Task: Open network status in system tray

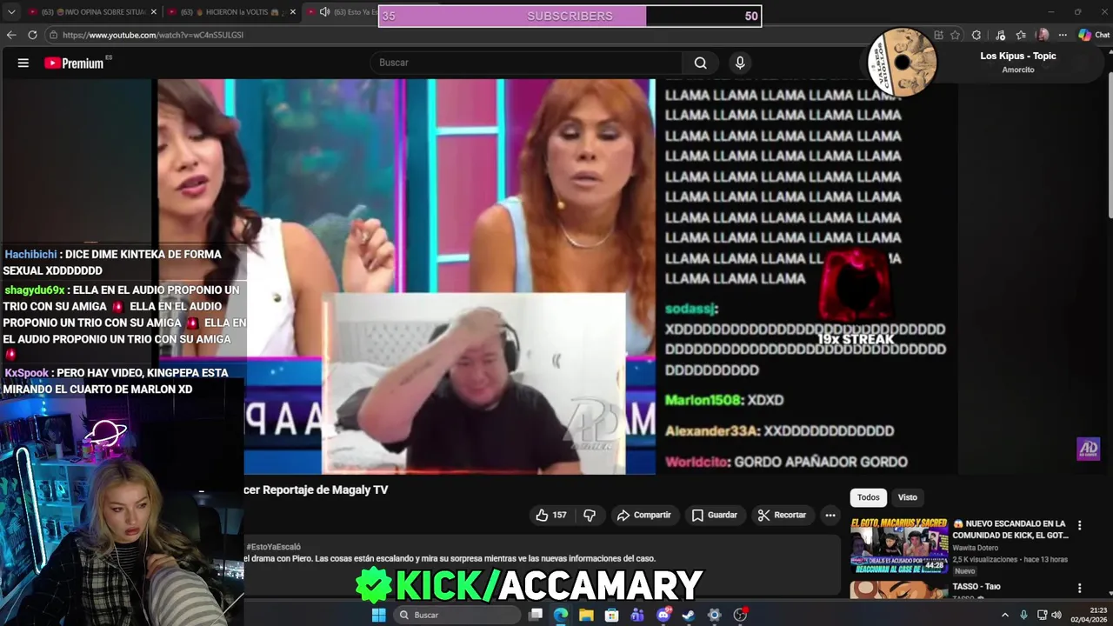Action: pyautogui.click(x=1042, y=615)
